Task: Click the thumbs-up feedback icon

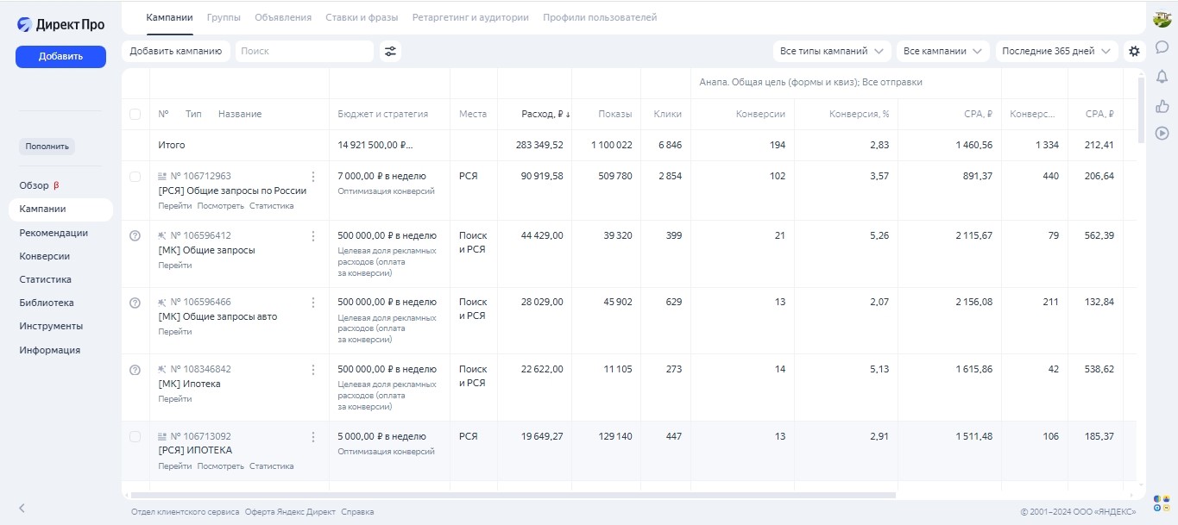Action: point(1162,106)
